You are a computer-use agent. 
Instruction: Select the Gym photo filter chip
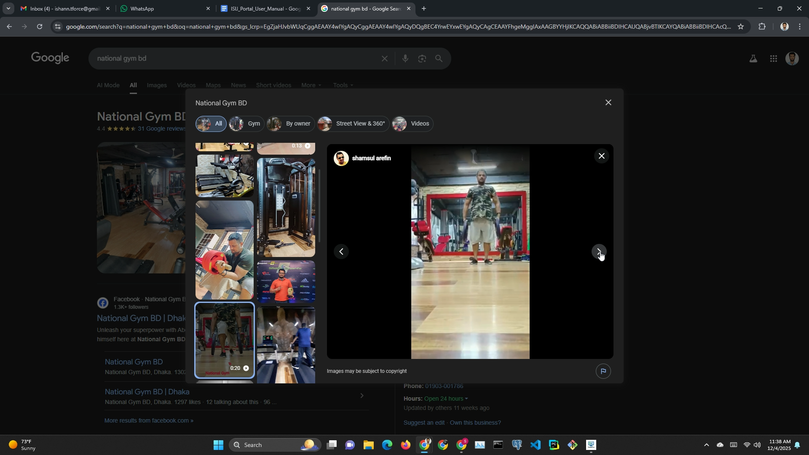[246, 124]
